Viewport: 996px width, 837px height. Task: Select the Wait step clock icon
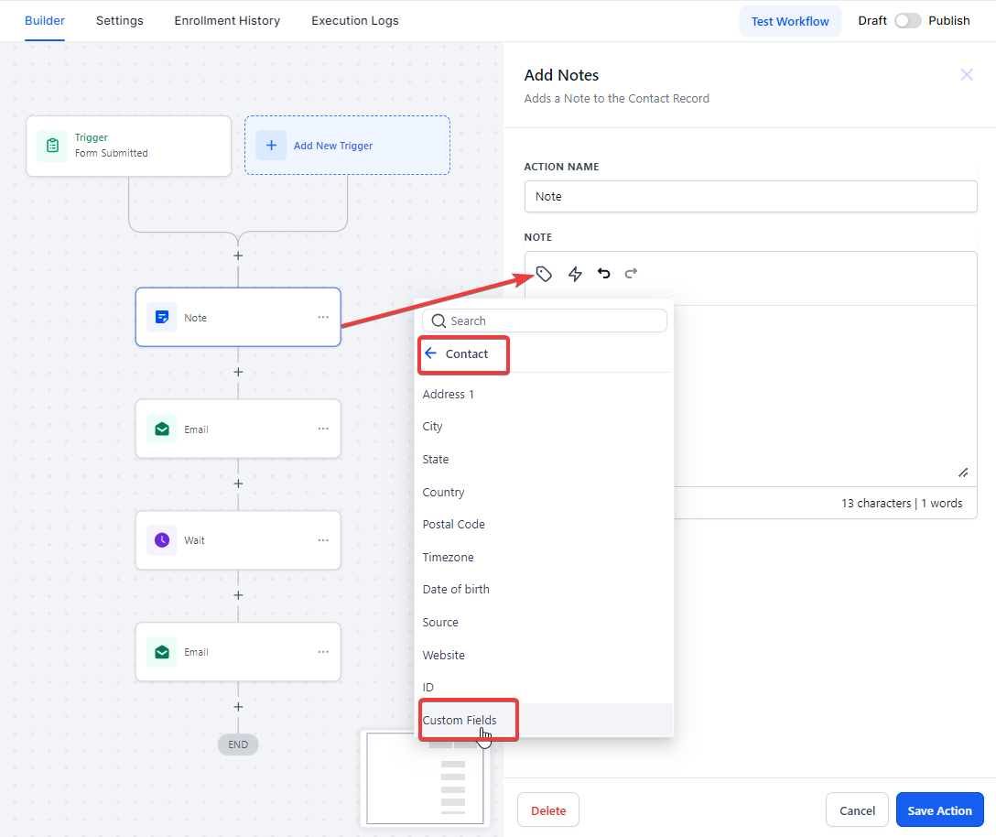point(162,540)
